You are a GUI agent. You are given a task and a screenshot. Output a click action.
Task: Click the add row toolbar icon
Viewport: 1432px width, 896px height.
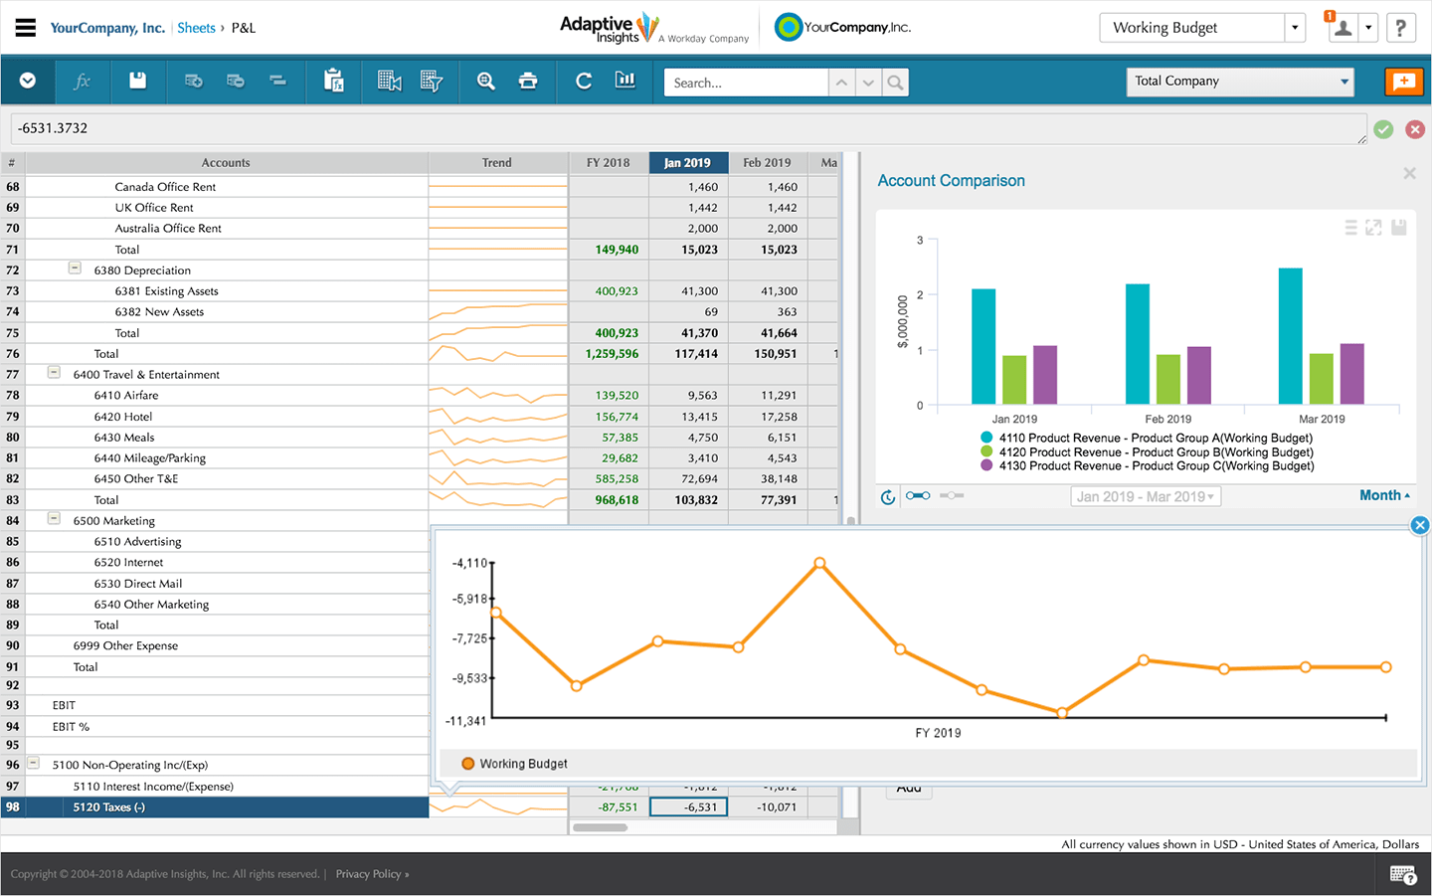194,81
